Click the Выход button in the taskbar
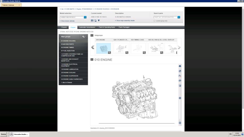 coord(3,134)
